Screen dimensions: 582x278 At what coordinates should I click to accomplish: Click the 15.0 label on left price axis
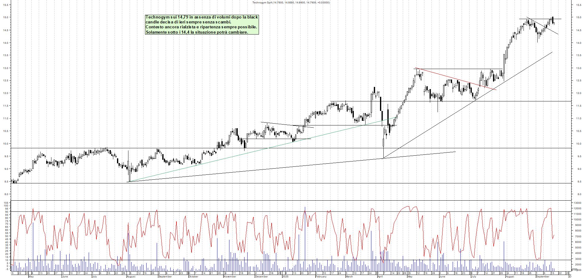click(x=6, y=17)
